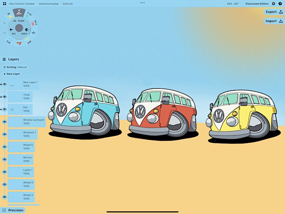Open the help question mark
The image size is (285, 214).
(x=280, y=4)
